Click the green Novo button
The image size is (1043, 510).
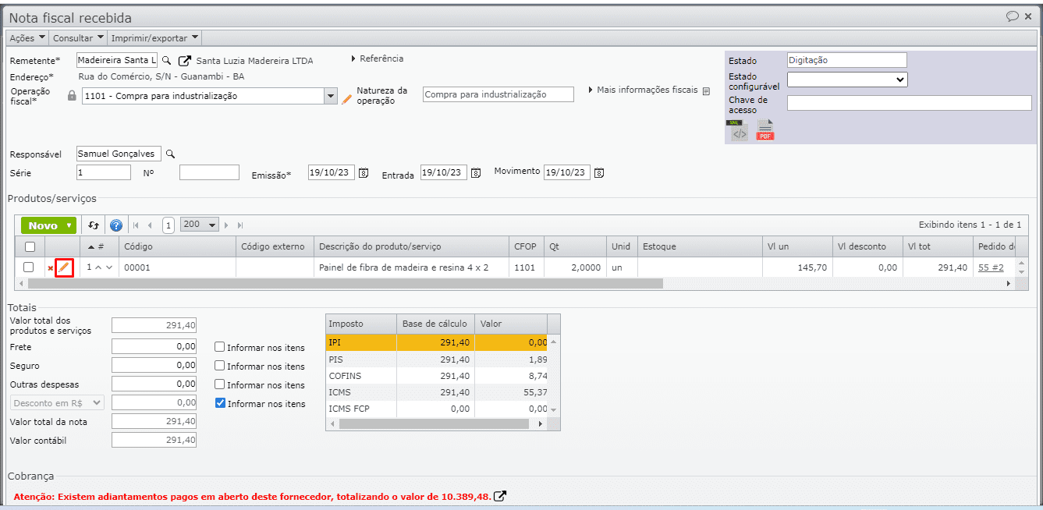coord(48,225)
